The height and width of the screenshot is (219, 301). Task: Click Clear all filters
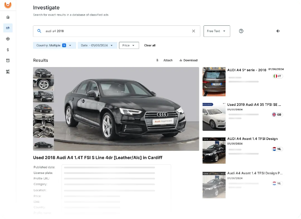(x=150, y=46)
